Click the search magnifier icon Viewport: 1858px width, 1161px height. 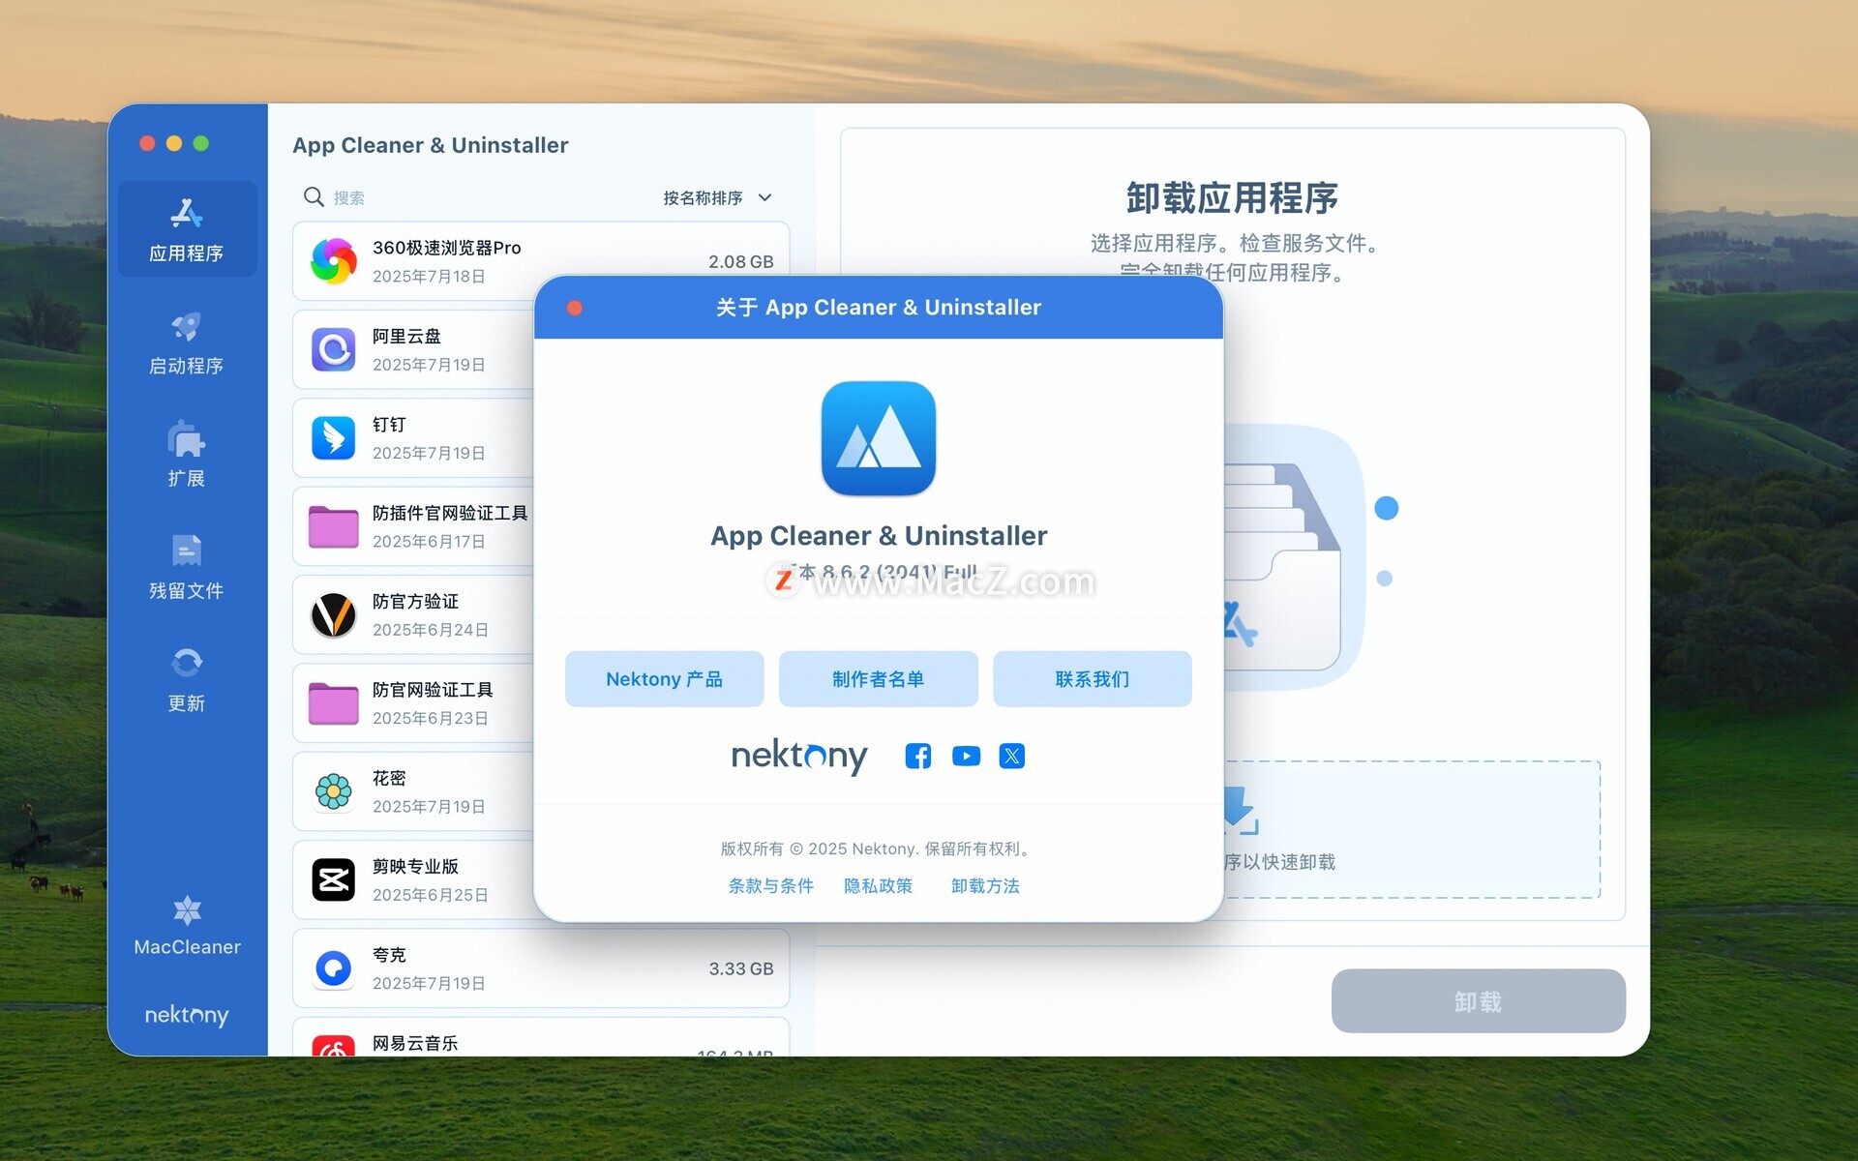[314, 197]
